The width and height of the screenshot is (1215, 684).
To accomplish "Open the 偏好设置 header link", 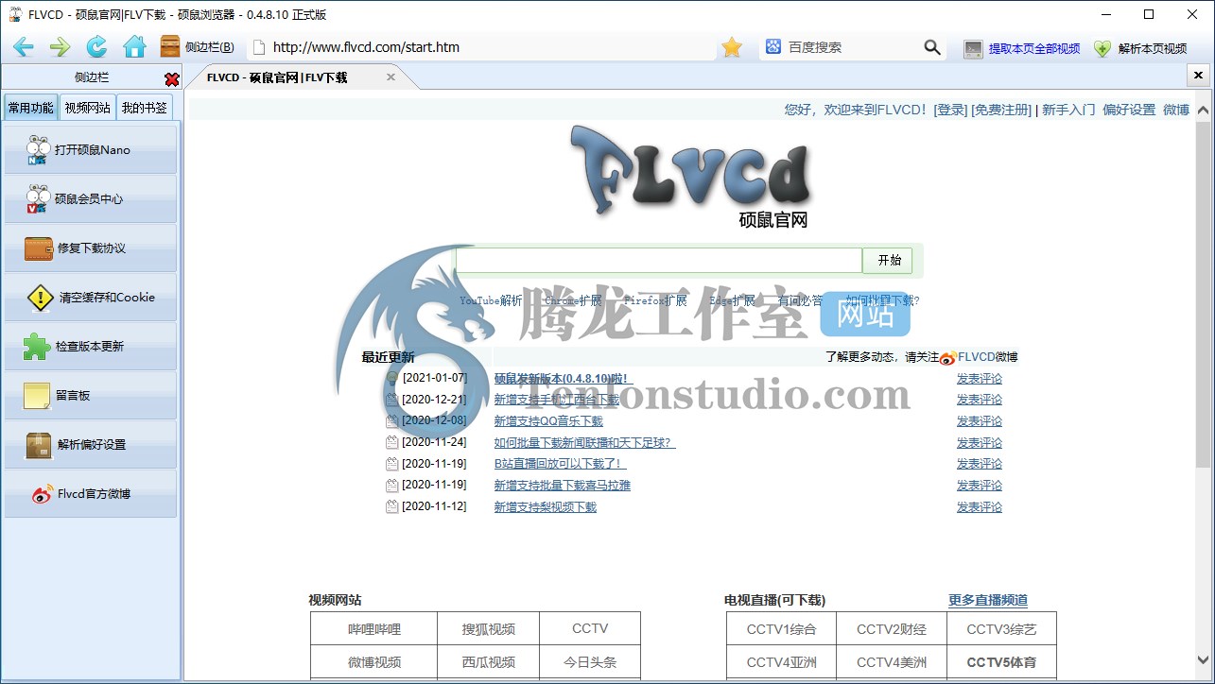I will [1129, 110].
